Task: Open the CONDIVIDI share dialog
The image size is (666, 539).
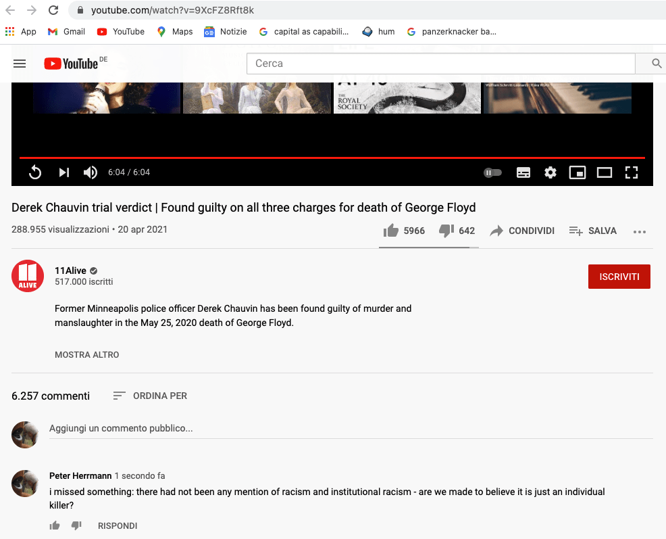Action: coord(522,231)
